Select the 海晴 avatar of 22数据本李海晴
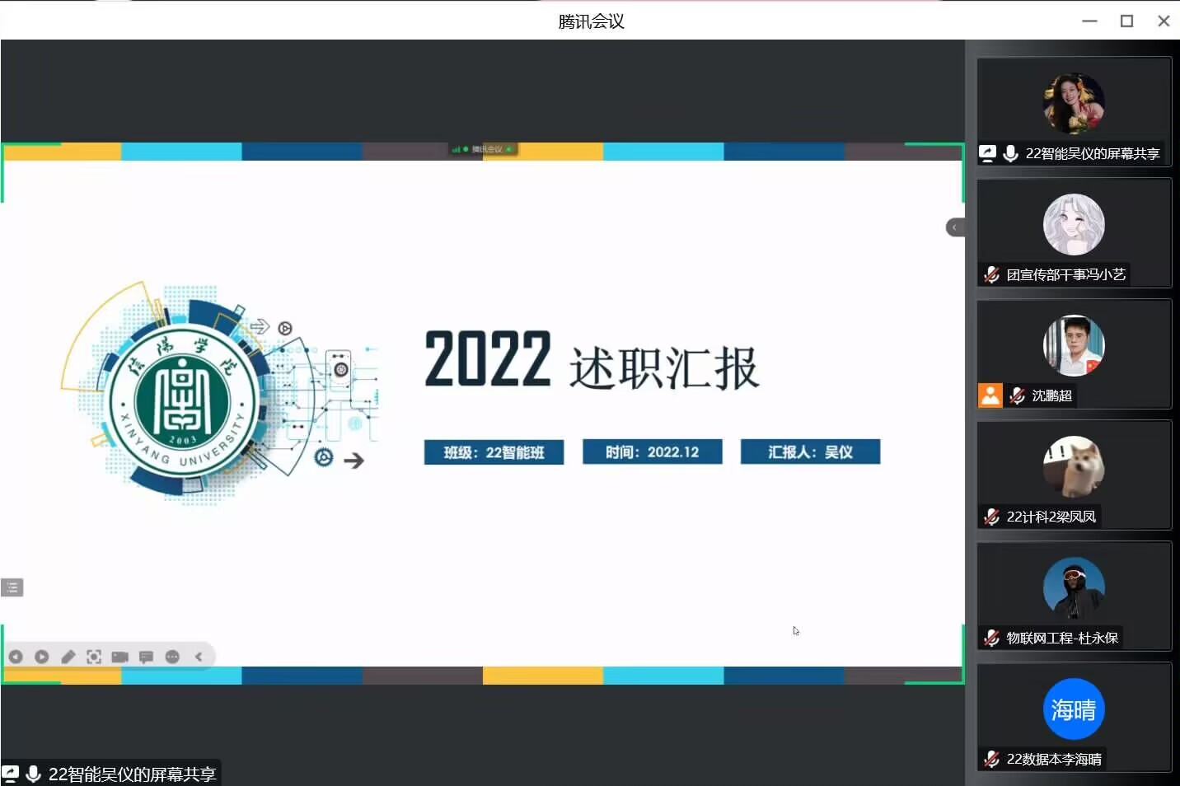The height and width of the screenshot is (786, 1180). [x=1073, y=709]
